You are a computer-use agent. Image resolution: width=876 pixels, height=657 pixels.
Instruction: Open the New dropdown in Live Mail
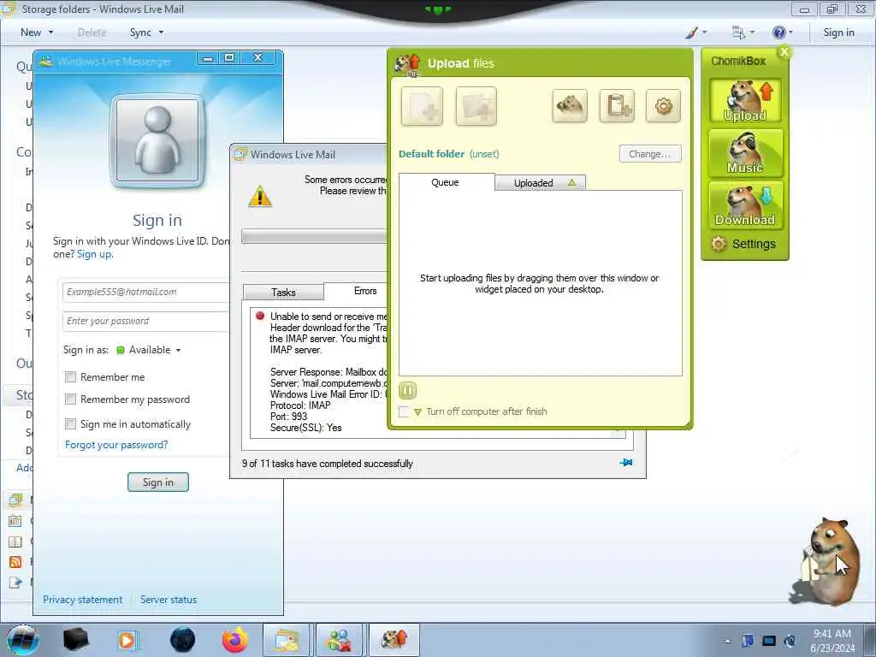[x=37, y=33]
